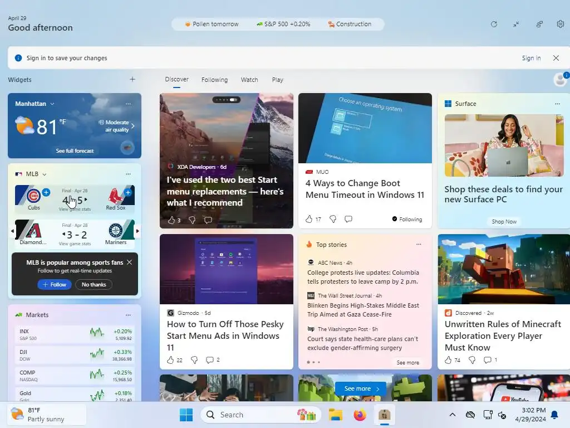570x428 pixels.
Task: Dislike the Minecraft article
Action: (472, 360)
